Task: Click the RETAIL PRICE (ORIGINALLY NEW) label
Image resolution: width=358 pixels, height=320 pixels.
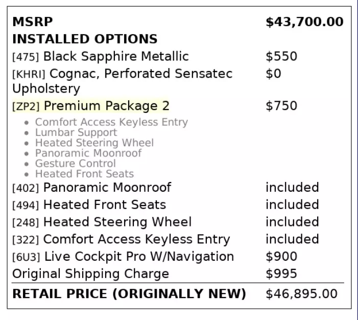Action: [x=129, y=294]
